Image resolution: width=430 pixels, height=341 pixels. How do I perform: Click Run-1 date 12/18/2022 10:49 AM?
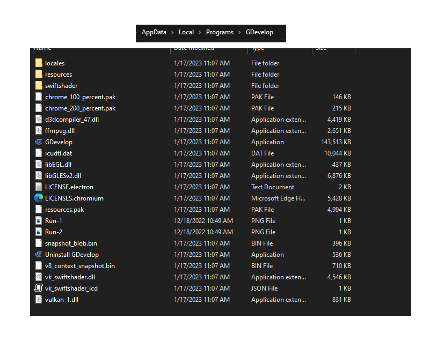point(203,220)
